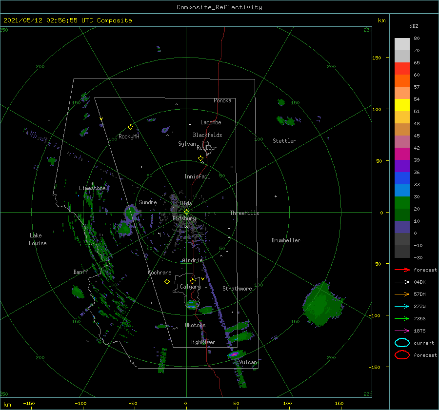Click the Cochrane label
This screenshot has width=439, height=410.
[x=160, y=273]
